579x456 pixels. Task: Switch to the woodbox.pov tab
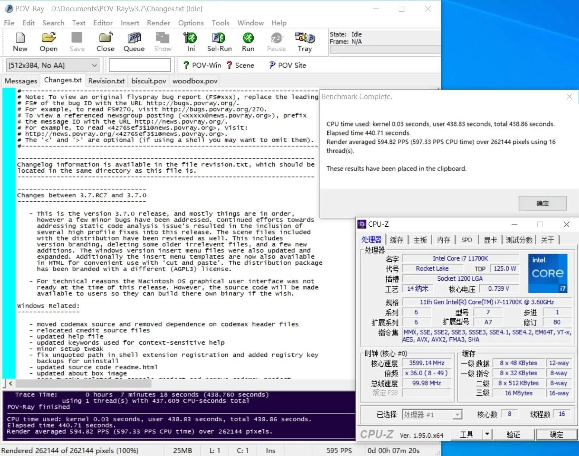tap(195, 81)
